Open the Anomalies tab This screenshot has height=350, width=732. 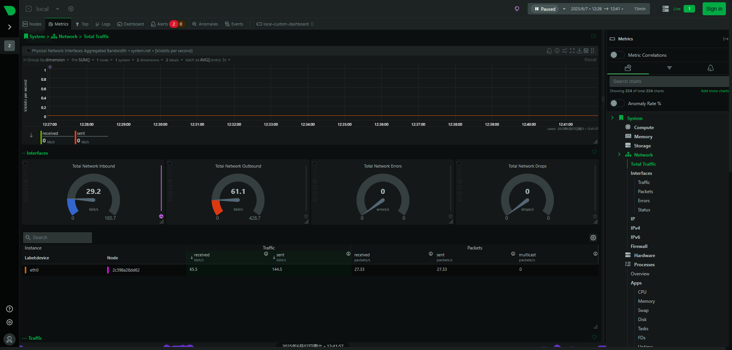205,24
